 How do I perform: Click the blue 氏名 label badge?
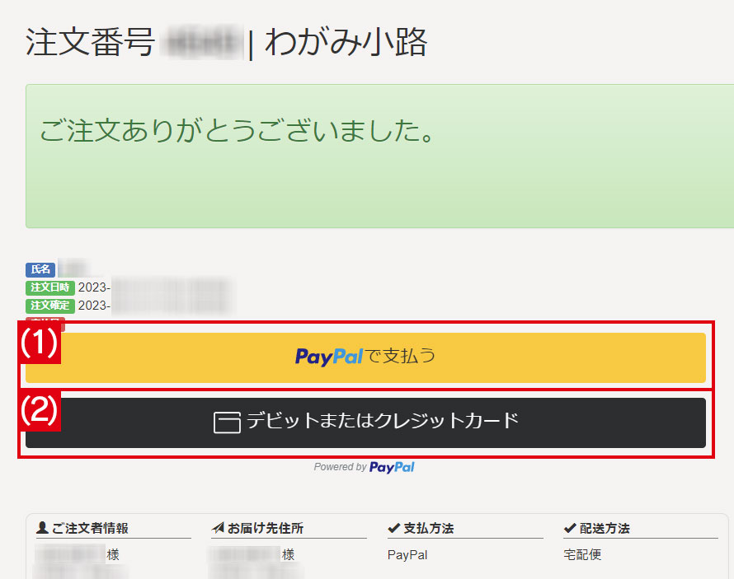[40, 269]
